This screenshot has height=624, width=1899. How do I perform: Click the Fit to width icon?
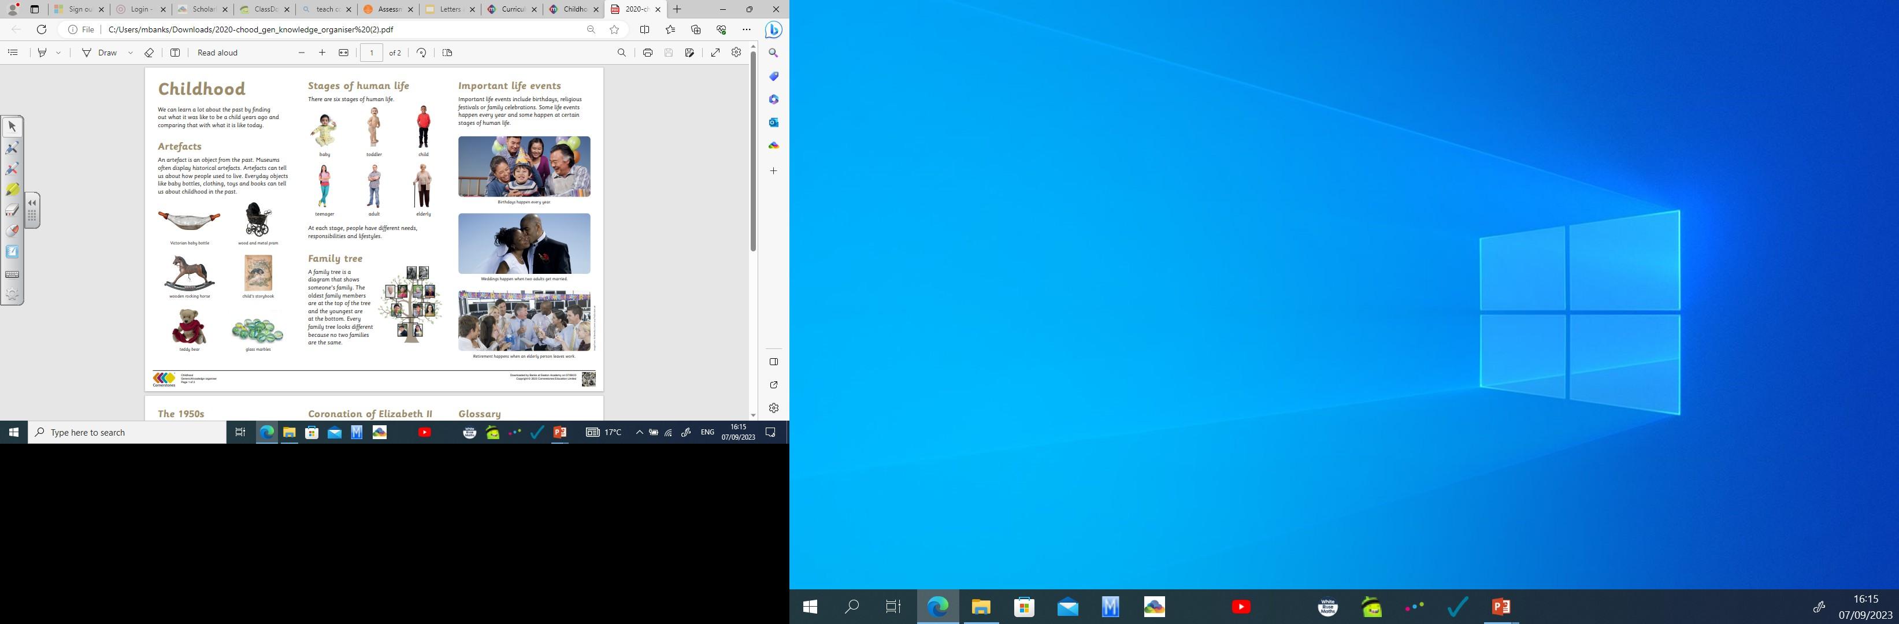(x=343, y=53)
